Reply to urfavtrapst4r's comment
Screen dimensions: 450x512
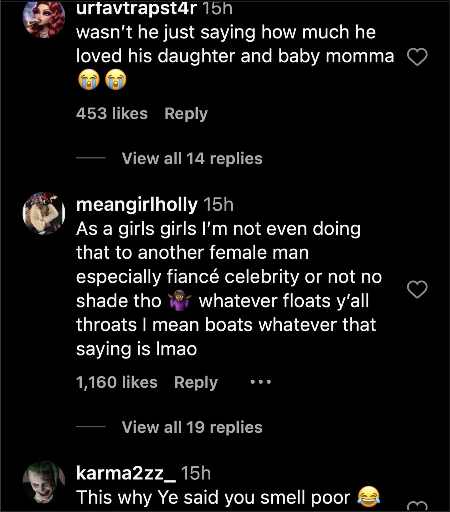click(x=186, y=114)
